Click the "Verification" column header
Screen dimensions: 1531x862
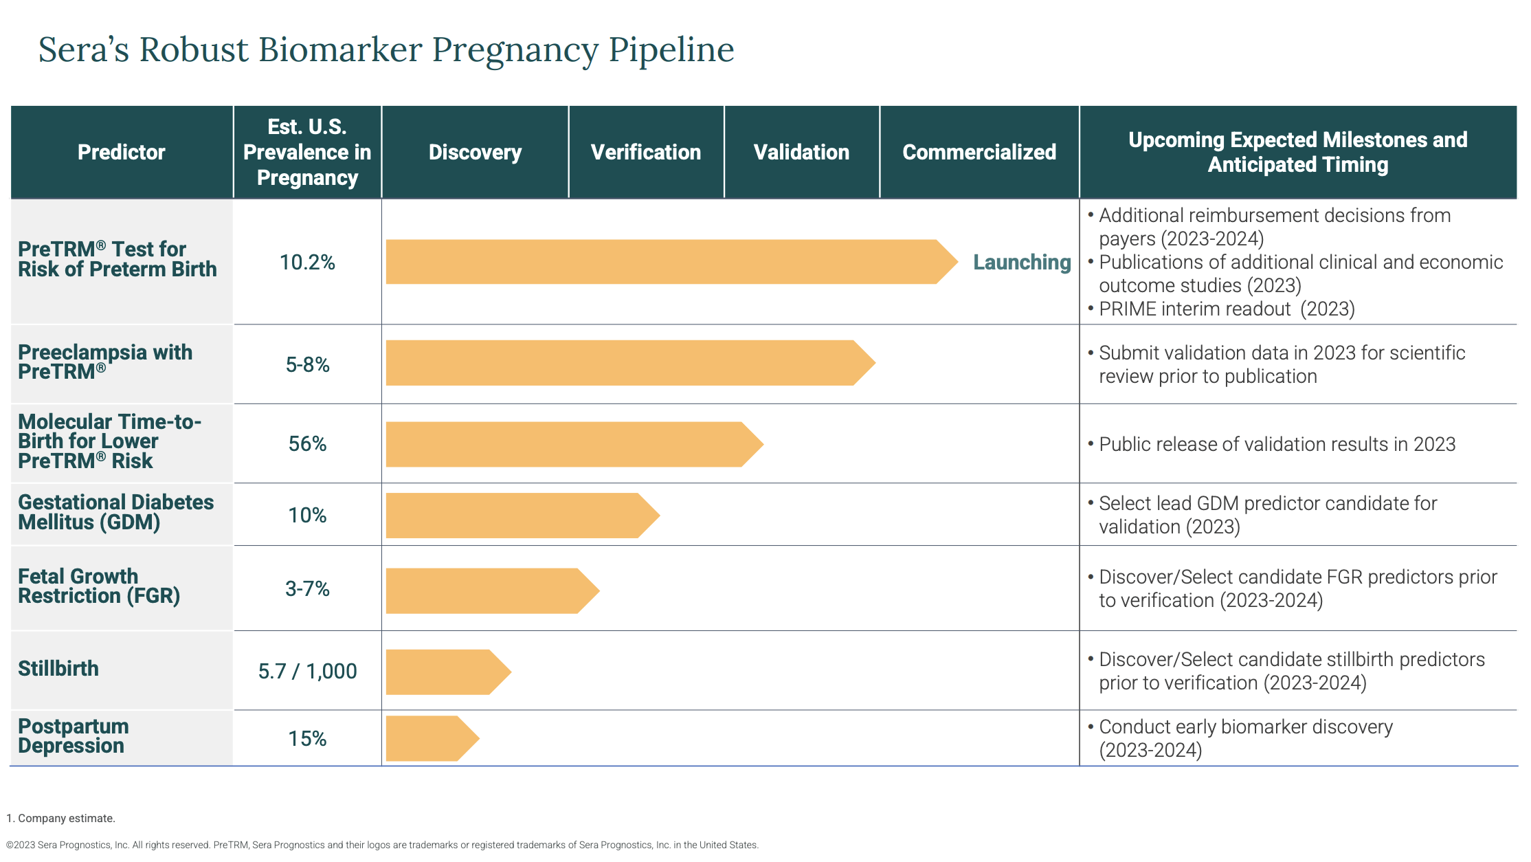(646, 152)
